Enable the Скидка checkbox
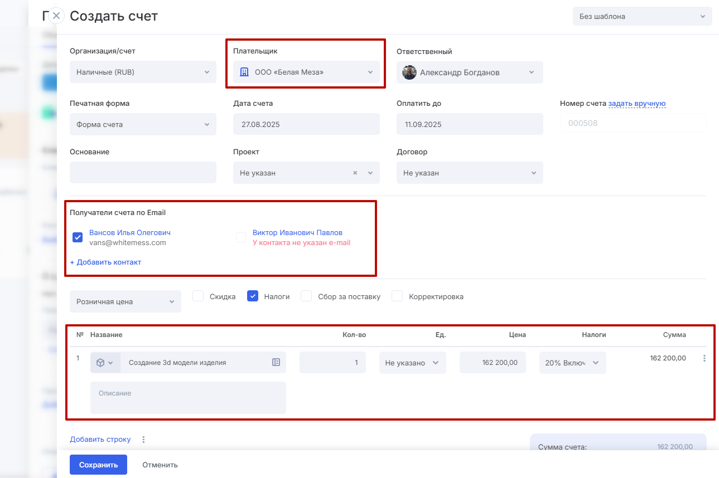Screen dimensions: 719x478 tap(198, 296)
